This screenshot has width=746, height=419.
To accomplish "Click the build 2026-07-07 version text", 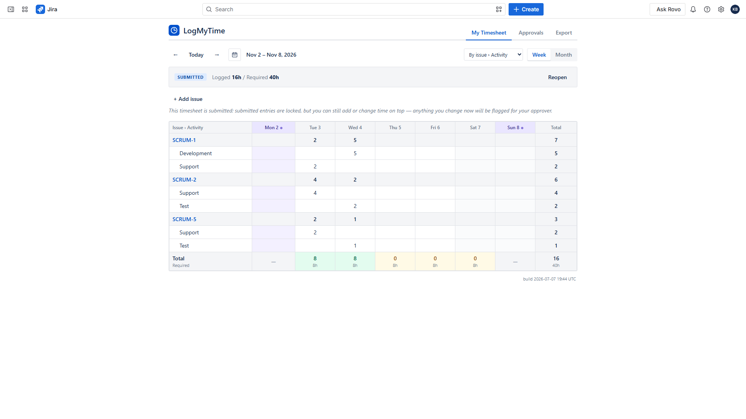I will [549, 279].
